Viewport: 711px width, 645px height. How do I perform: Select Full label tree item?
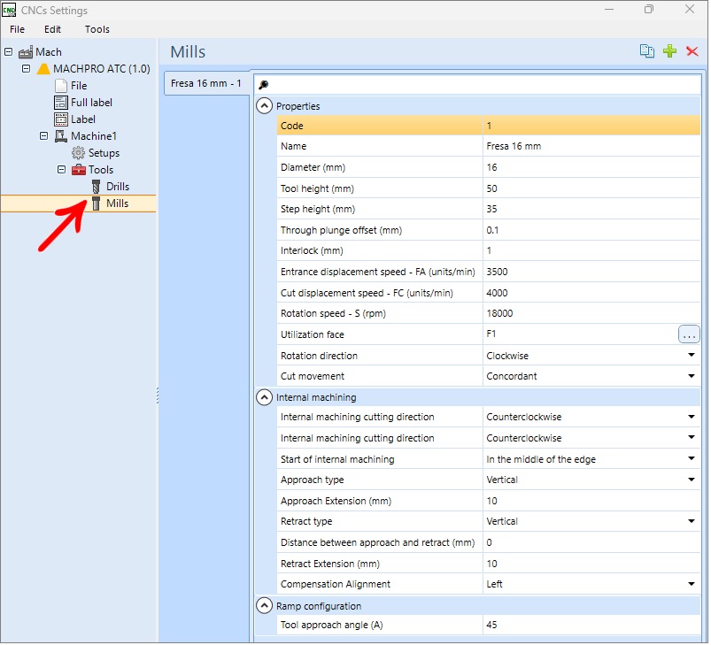point(91,103)
